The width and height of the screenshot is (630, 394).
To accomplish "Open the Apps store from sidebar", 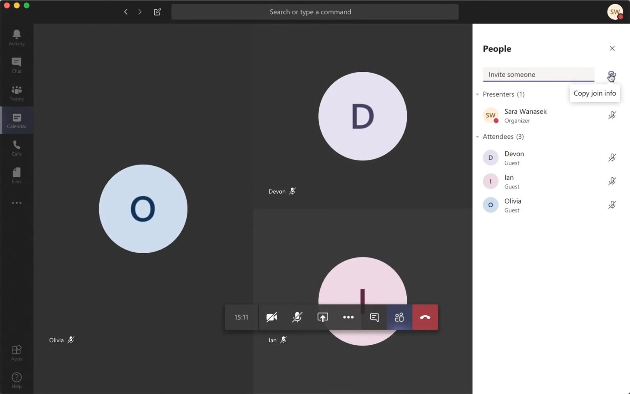I will (16, 353).
